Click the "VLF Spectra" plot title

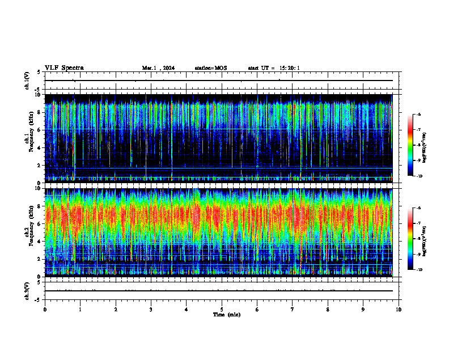tap(64, 68)
